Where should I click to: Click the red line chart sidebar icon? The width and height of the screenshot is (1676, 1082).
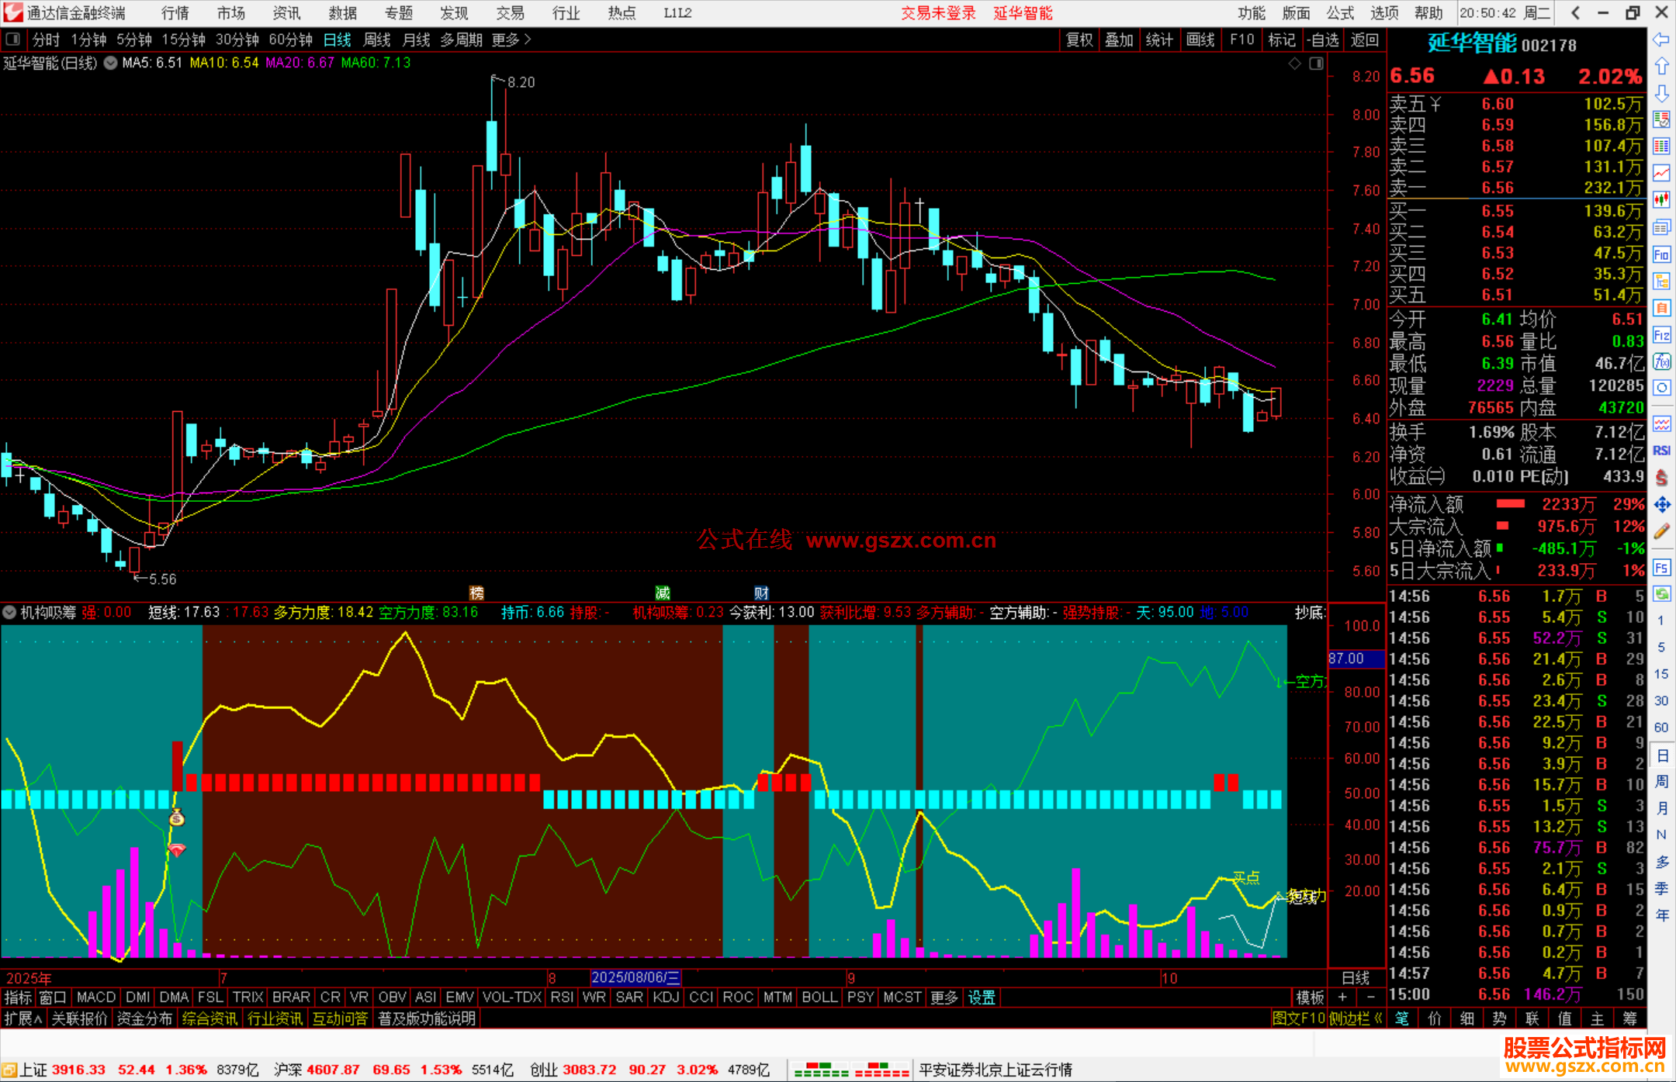[1661, 173]
